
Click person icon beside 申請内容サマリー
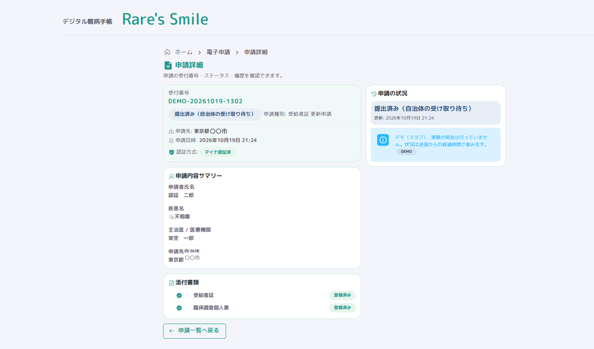[x=171, y=176]
